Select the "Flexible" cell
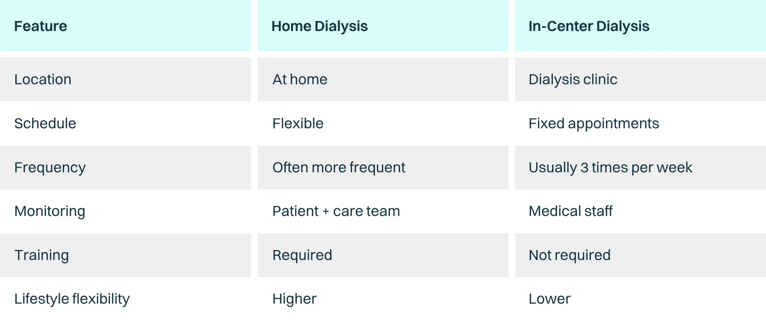This screenshot has width=766, height=327. (298, 123)
